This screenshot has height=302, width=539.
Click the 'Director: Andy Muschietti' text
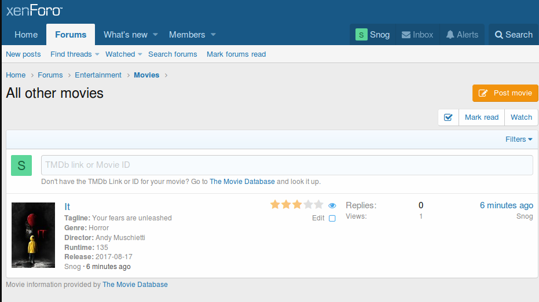(x=104, y=238)
